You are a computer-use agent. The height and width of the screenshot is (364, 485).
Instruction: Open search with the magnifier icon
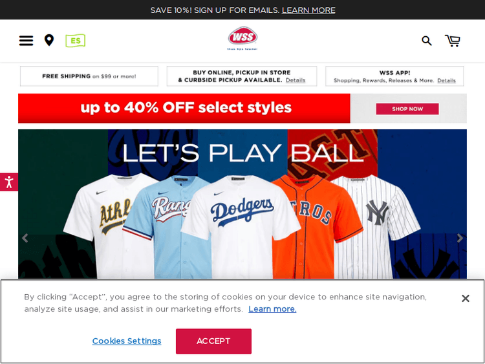[427, 41]
